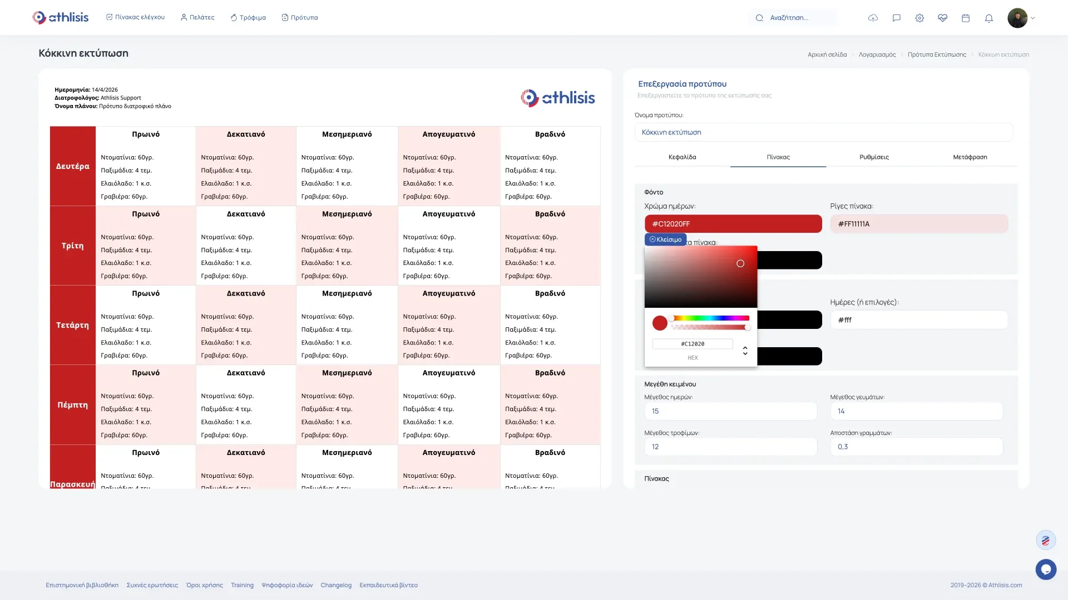
Task: Toggle color format with HEX arrows
Action: coord(745,351)
